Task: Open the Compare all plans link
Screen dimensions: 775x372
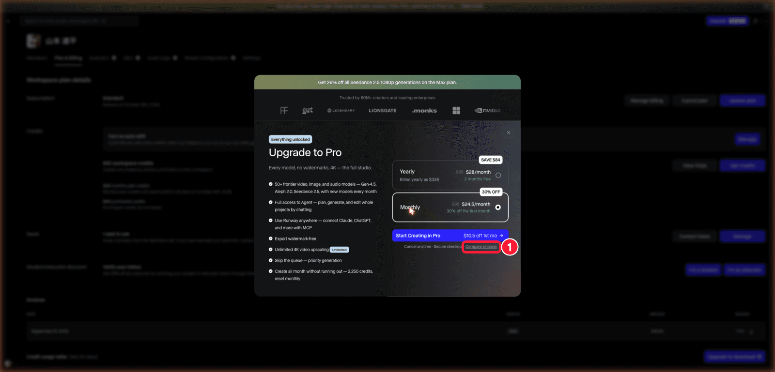Action: [481, 247]
